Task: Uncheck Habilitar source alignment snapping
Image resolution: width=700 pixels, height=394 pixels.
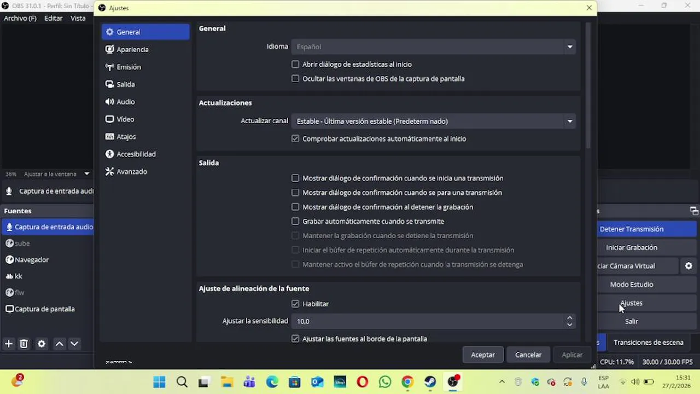Action: [x=295, y=304]
